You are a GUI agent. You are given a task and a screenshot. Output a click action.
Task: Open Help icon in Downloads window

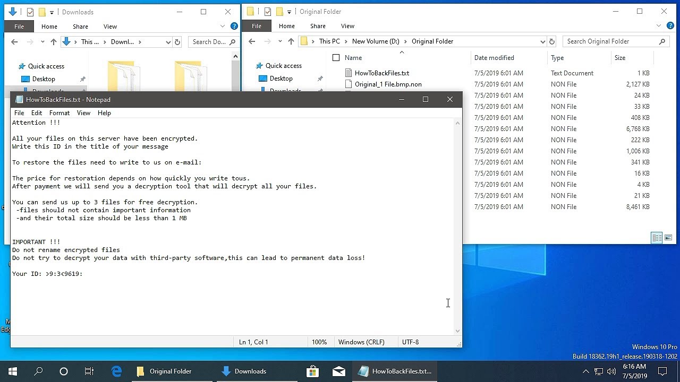[x=233, y=27]
